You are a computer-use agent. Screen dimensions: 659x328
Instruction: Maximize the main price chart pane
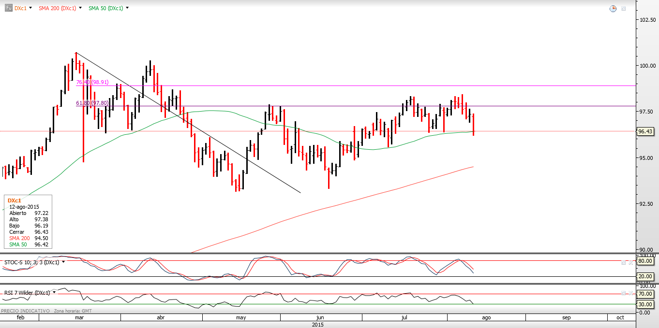tap(624, 9)
